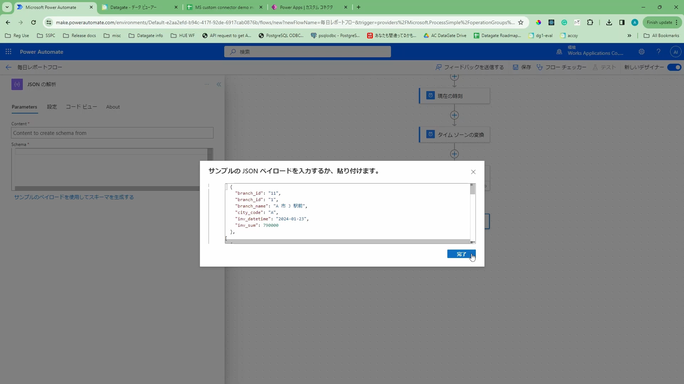684x384 pixels.
Task: Click the horizontal scrollbar in JSON payload editor
Action: (348, 241)
